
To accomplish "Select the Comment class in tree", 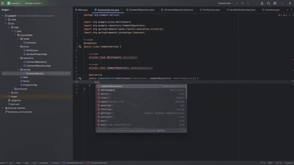I will click(29, 43).
